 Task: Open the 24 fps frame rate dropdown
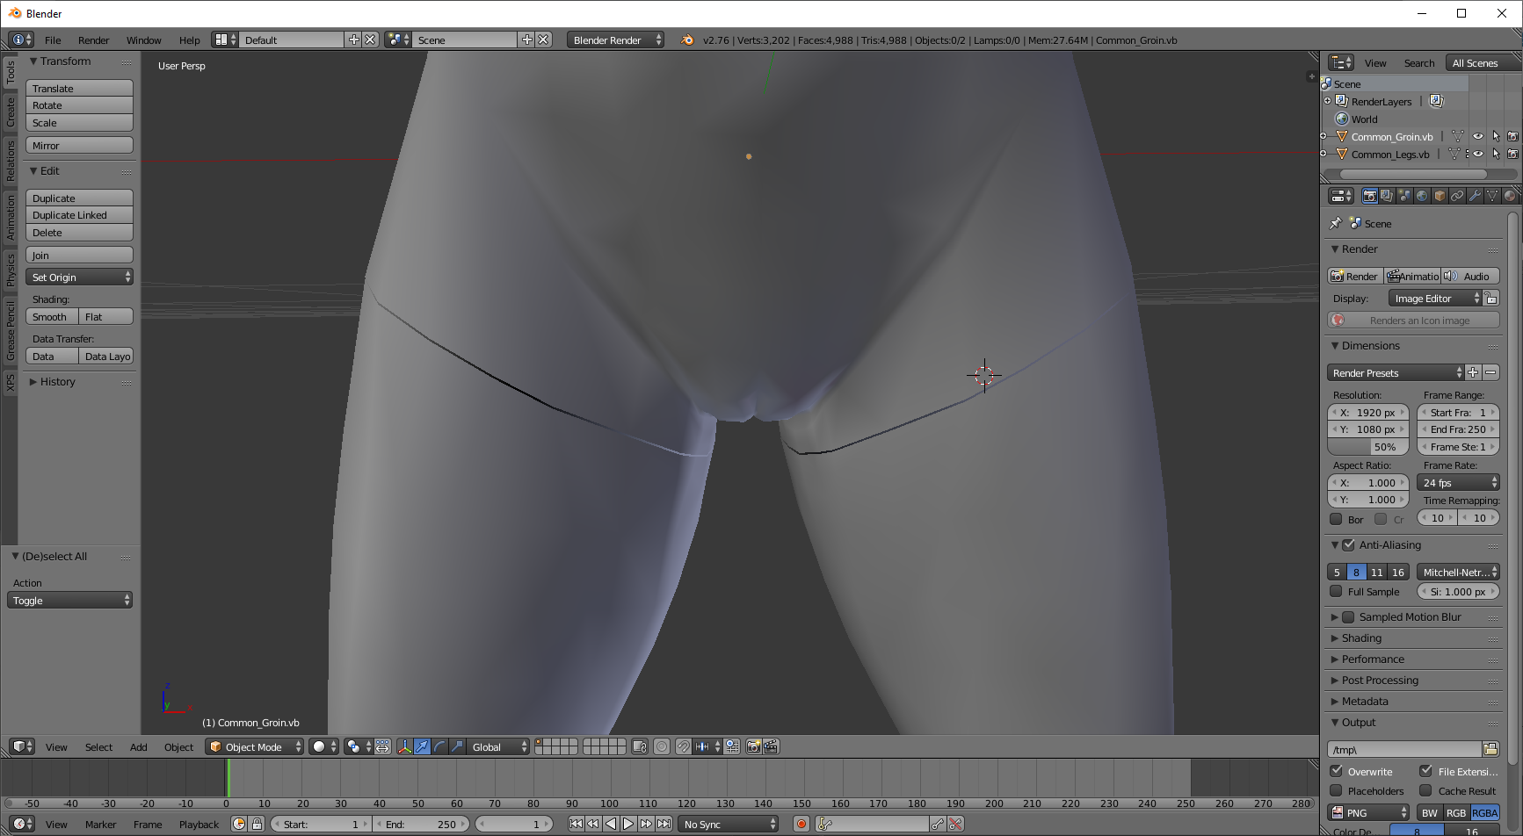pos(1458,482)
